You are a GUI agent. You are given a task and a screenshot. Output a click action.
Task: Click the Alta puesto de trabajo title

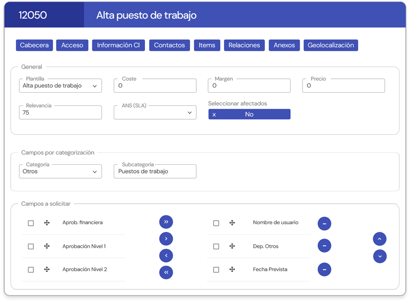tap(147, 15)
